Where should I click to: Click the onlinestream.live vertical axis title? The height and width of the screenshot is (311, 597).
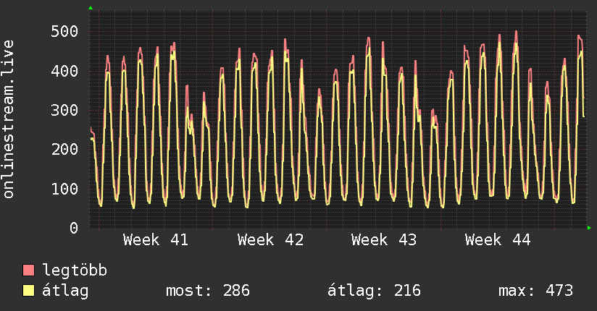pyautogui.click(x=8, y=119)
